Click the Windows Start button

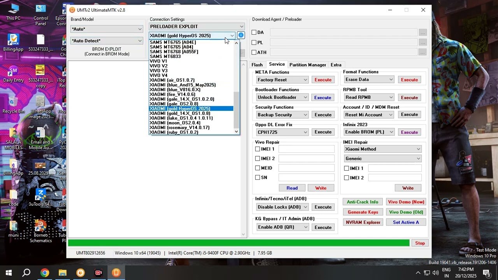click(x=9, y=273)
